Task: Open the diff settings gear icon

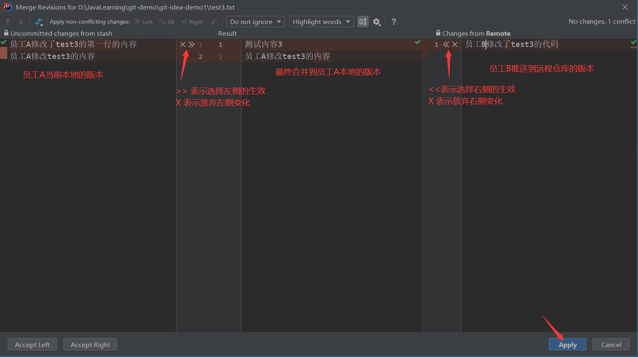Action: click(x=376, y=22)
